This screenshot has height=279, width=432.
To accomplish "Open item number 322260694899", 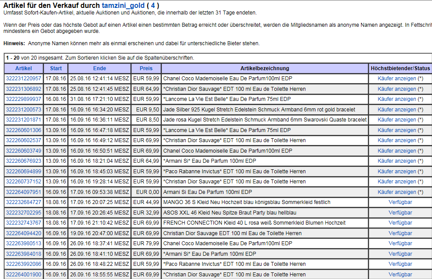I will click(24, 172).
